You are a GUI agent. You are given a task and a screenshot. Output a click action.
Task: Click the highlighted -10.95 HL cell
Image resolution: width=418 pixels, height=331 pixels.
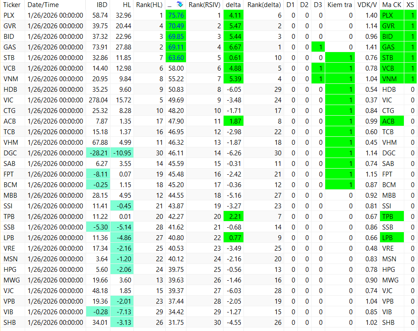122,153
